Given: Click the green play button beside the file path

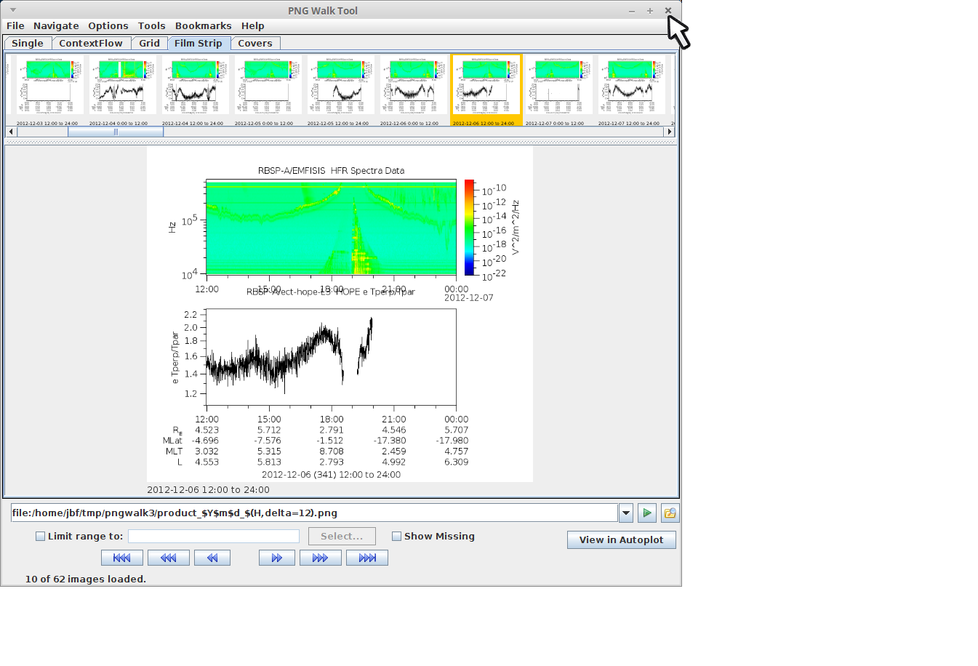Looking at the screenshot, I should pos(646,513).
